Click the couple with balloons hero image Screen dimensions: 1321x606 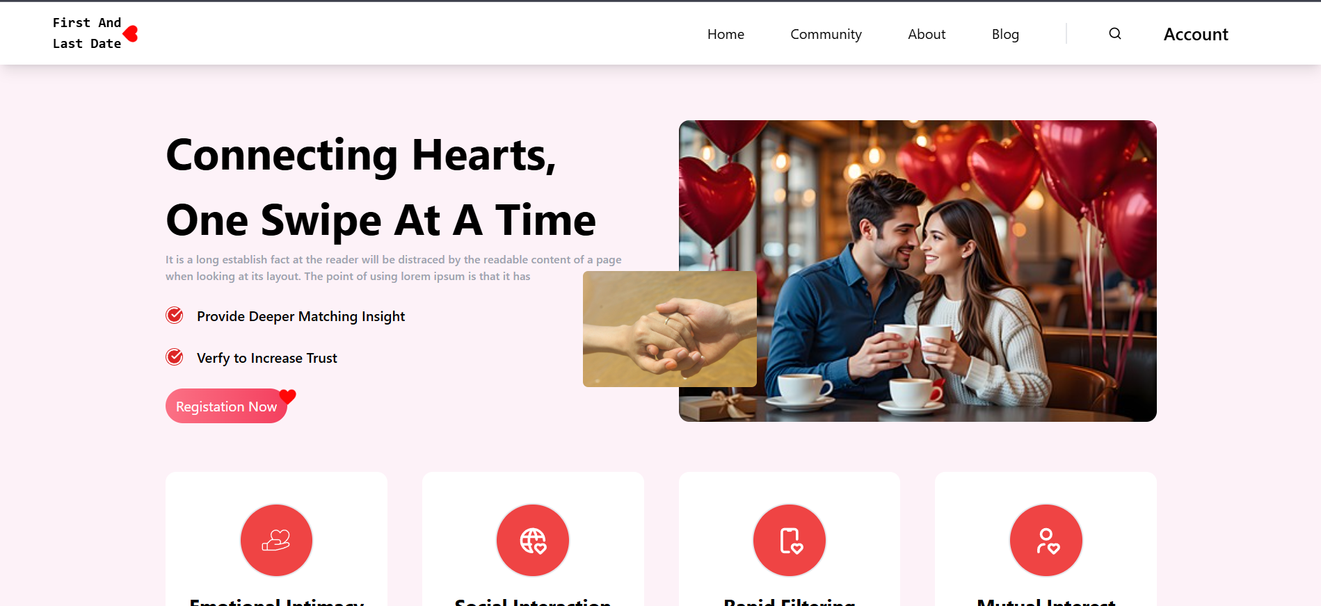[918, 271]
